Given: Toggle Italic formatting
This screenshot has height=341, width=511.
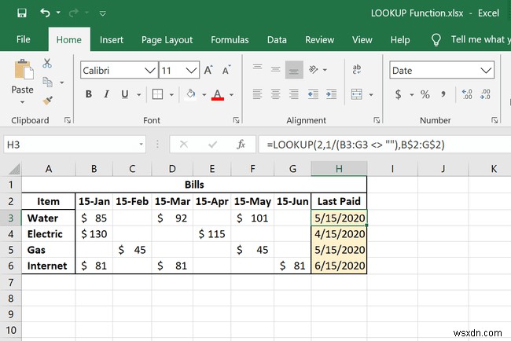Looking at the screenshot, I should 106,94.
